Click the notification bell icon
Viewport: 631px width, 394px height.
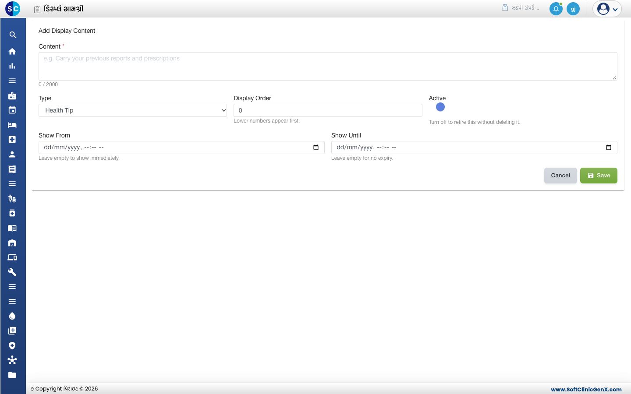556,9
